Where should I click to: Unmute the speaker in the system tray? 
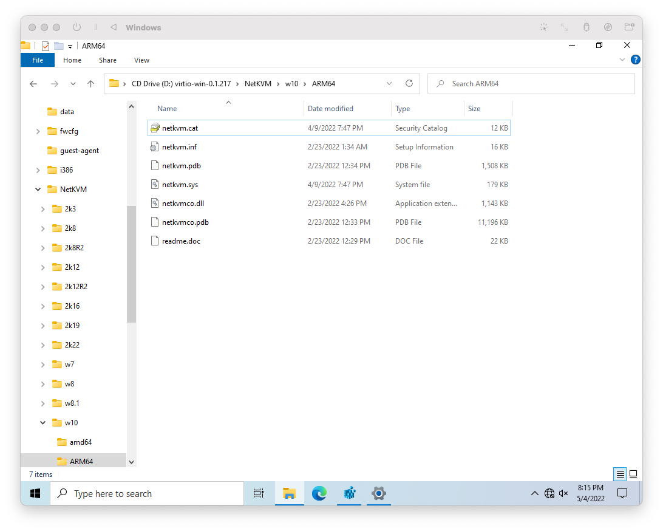click(x=563, y=493)
